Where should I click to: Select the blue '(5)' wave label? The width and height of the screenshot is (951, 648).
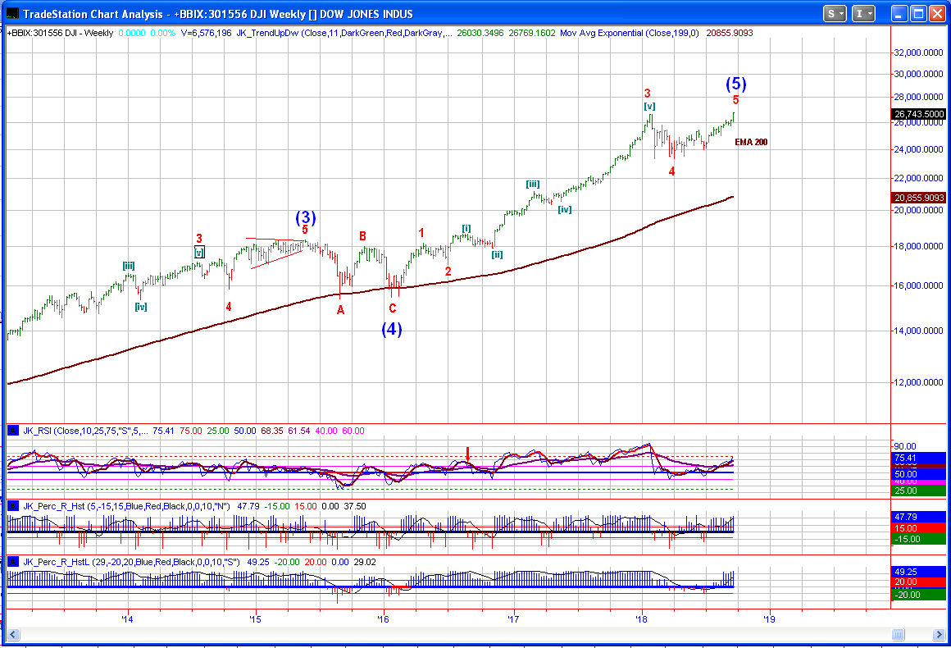[735, 84]
